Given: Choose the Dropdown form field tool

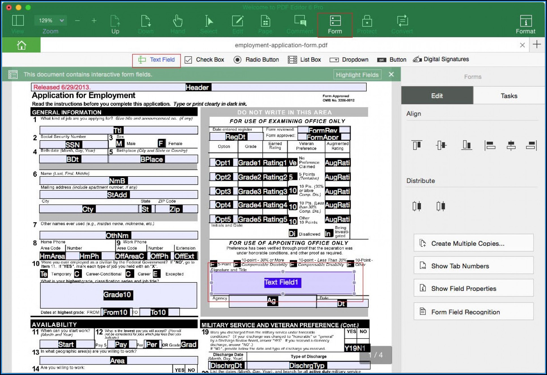Looking at the screenshot, I should click(349, 60).
